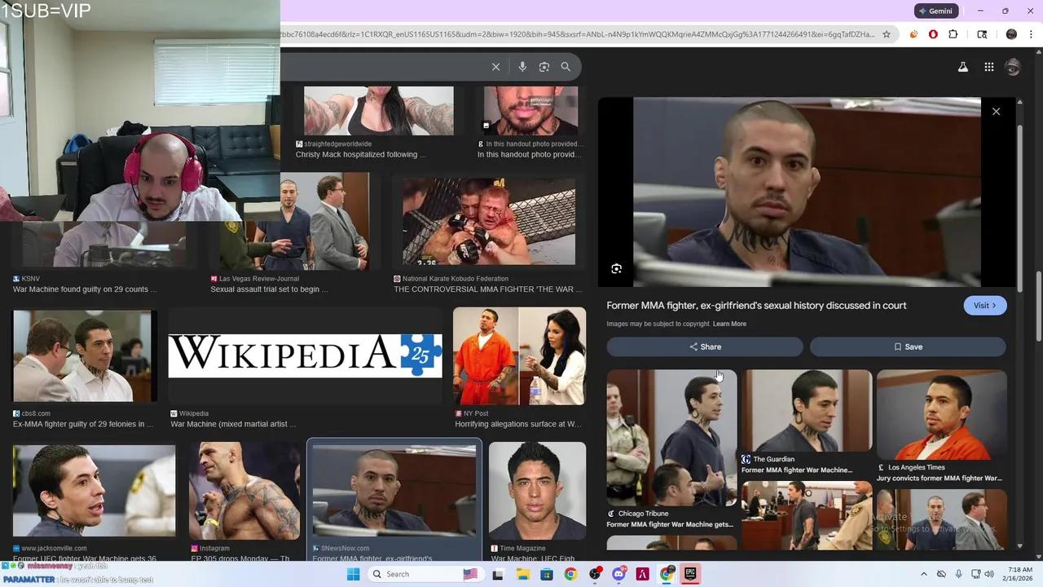Click the magnifier search icon

coord(566,67)
